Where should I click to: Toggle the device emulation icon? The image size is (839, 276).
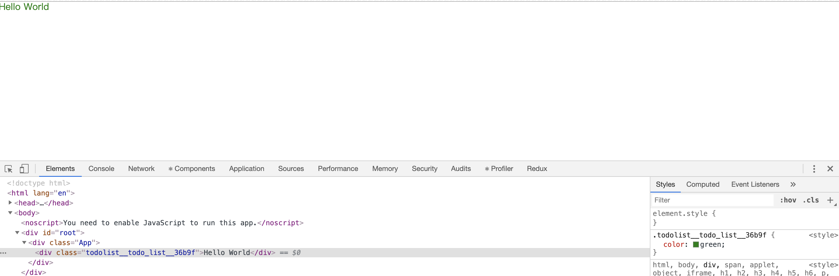click(x=24, y=169)
